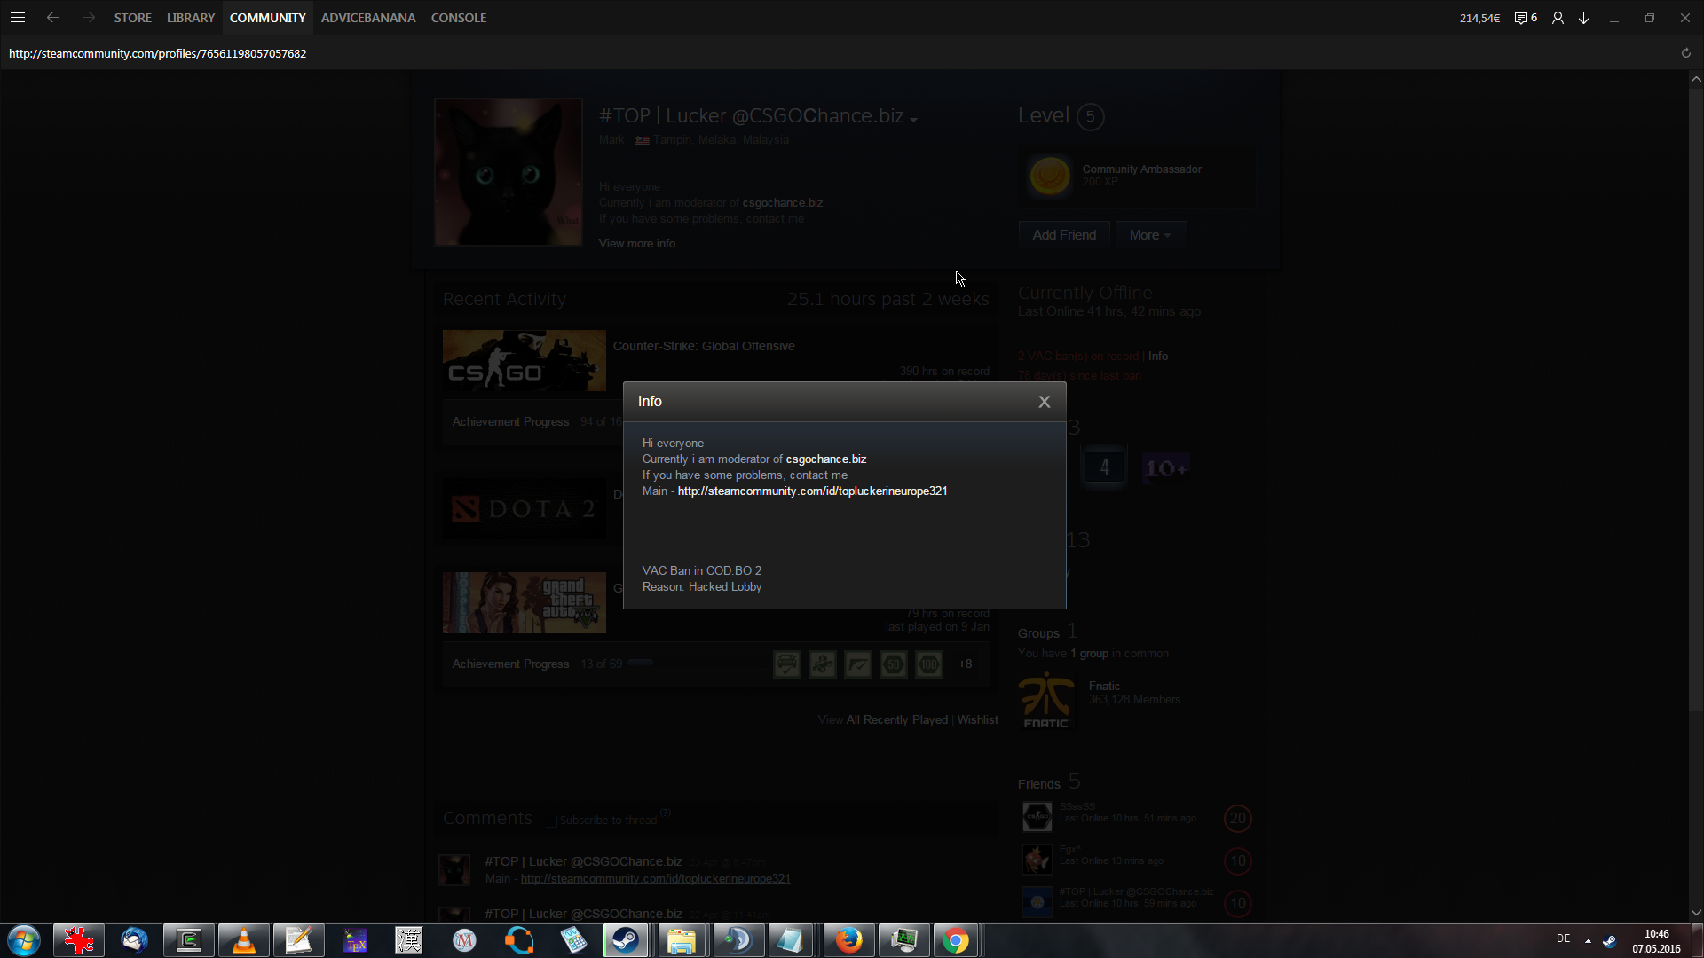Click the csgochance.biz link in the Info dialog
The height and width of the screenshot is (958, 1704).
[x=825, y=459]
